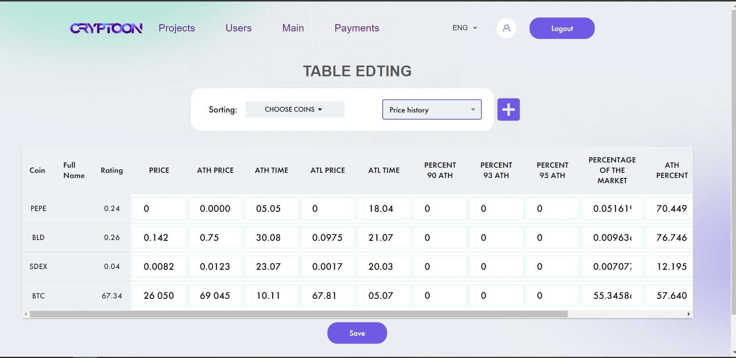The width and height of the screenshot is (736, 358).
Task: Open the Projects menu
Action: click(x=177, y=28)
